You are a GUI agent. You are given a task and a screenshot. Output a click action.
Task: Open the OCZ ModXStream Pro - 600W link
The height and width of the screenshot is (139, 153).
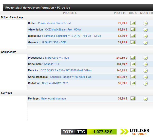pos(63,29)
